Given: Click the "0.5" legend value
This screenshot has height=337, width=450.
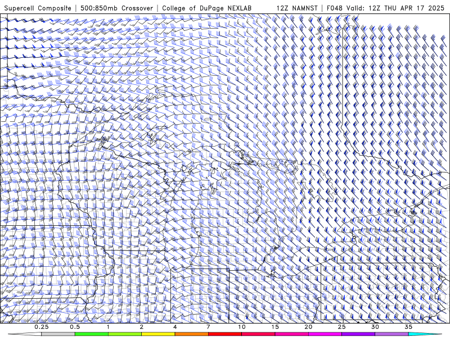Looking at the screenshot, I should click(75, 327).
